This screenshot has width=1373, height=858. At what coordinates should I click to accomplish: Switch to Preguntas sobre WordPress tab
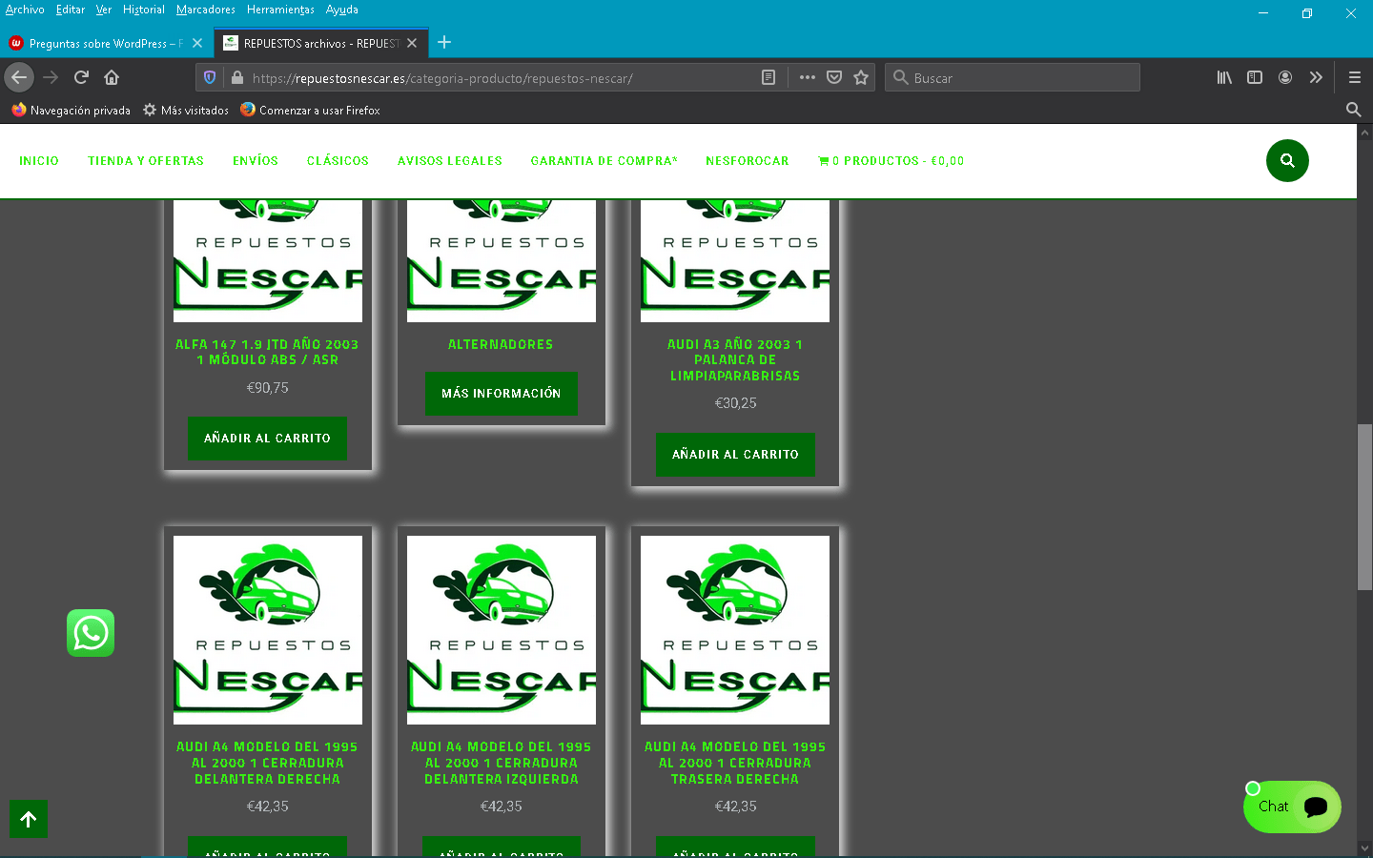(x=106, y=43)
